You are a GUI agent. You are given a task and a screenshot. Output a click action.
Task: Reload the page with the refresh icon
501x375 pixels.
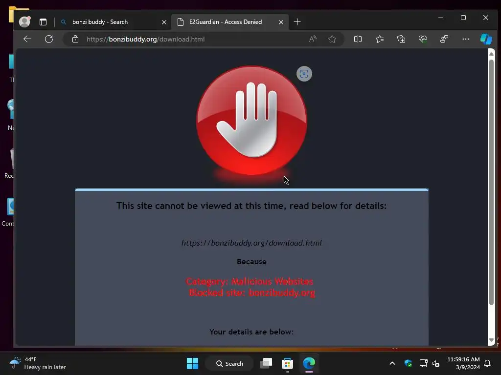click(49, 39)
